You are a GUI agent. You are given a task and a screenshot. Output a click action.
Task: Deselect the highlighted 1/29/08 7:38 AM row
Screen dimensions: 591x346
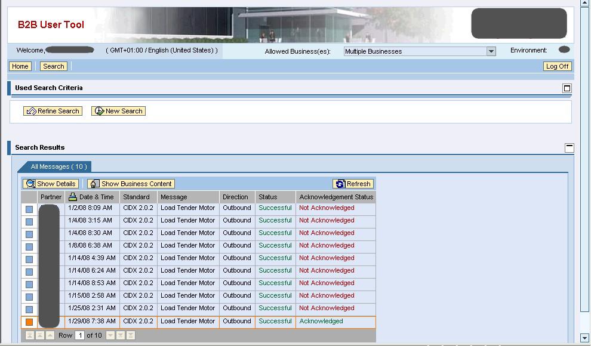(x=29, y=322)
